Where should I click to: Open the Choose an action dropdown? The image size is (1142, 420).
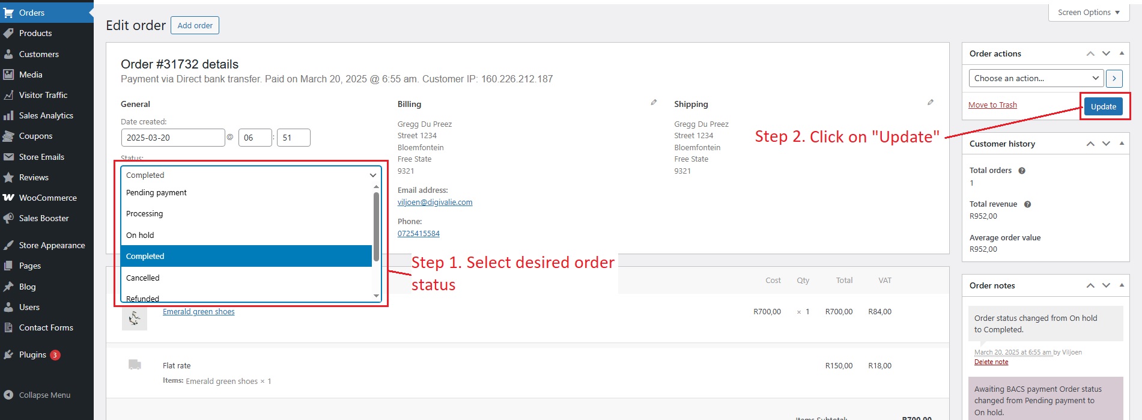(1036, 78)
